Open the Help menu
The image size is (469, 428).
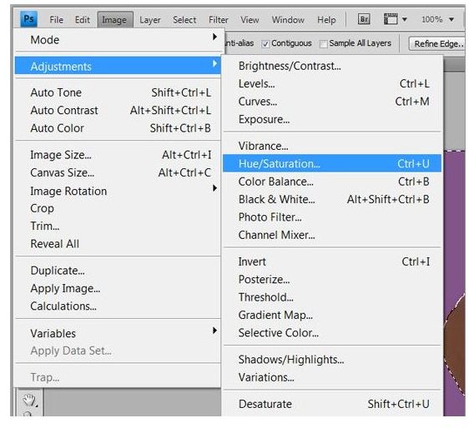click(326, 20)
